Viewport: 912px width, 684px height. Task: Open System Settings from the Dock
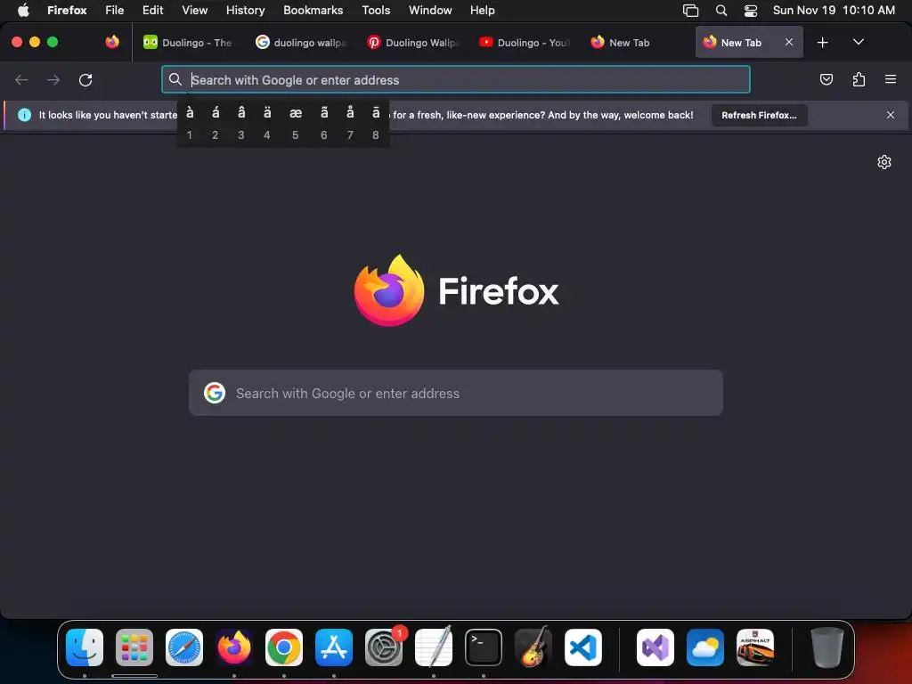pos(384,647)
